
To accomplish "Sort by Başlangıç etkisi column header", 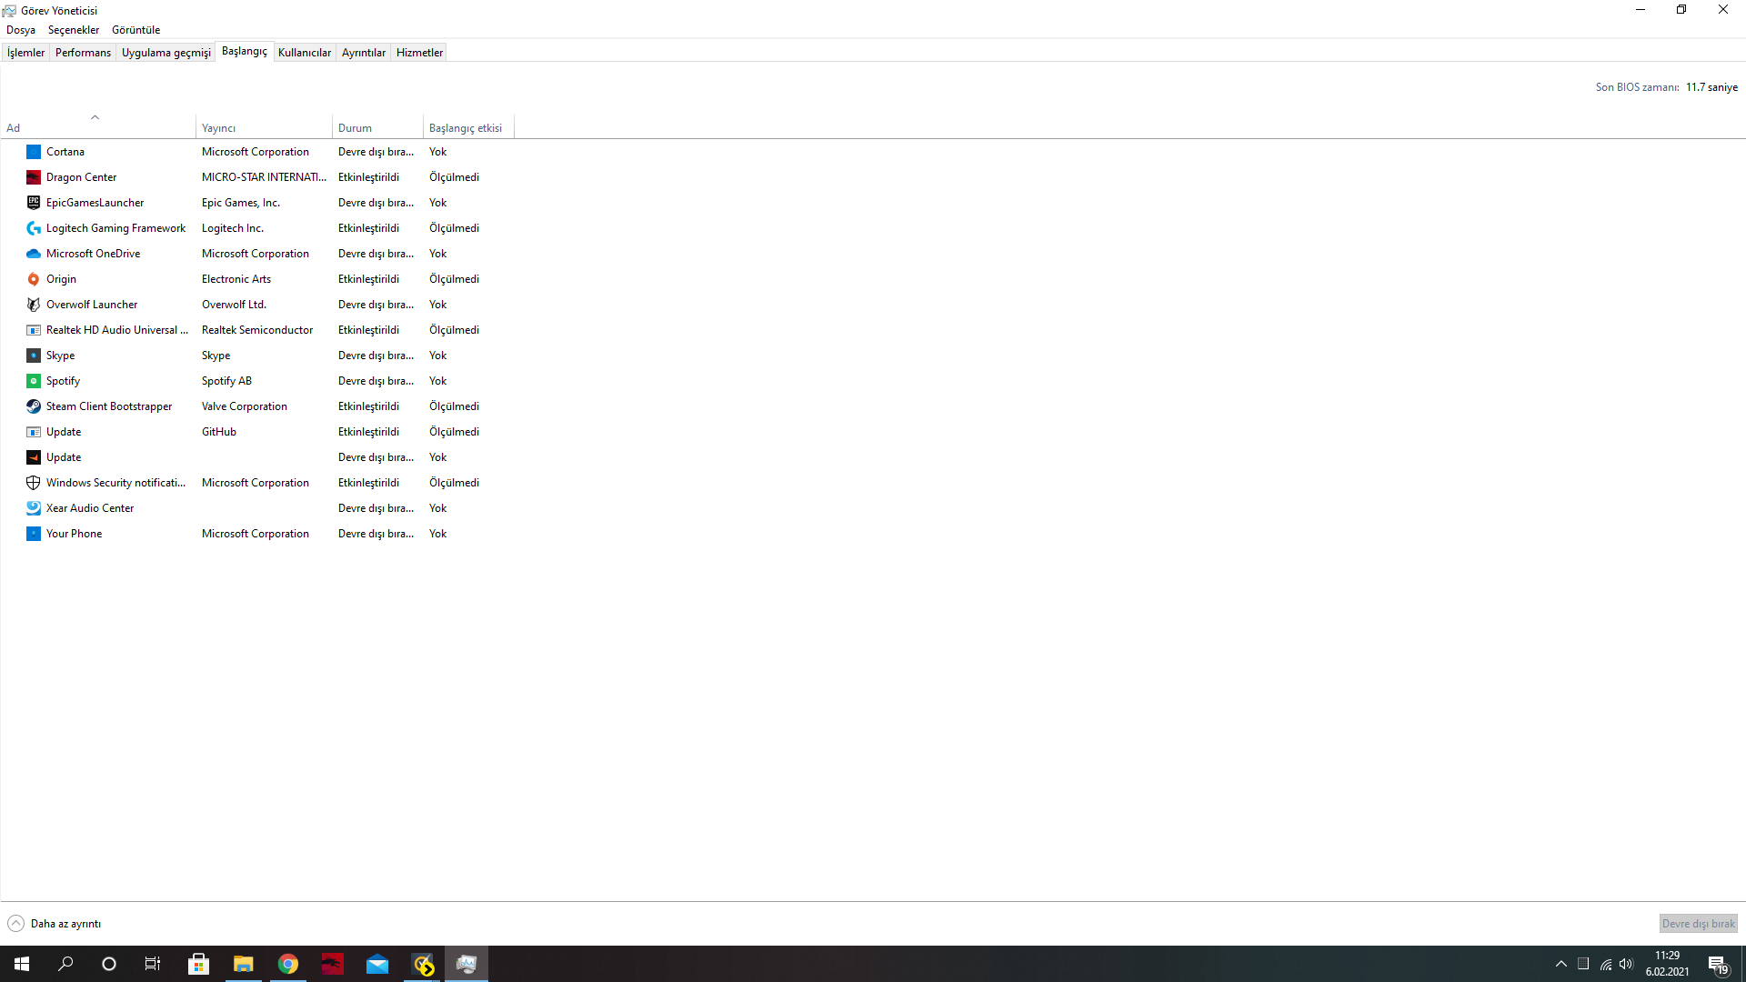I will 468,128.
